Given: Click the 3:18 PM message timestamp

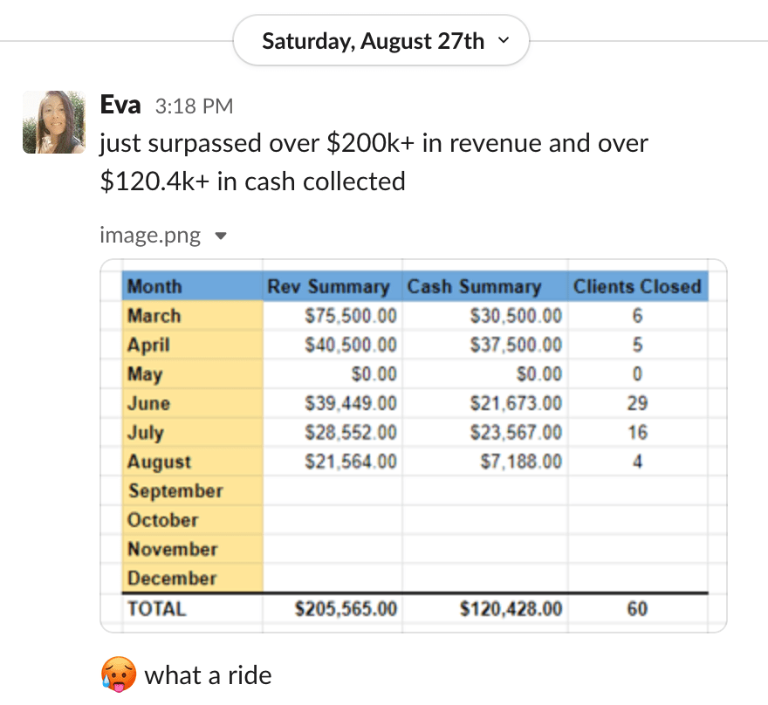Looking at the screenshot, I should (194, 106).
